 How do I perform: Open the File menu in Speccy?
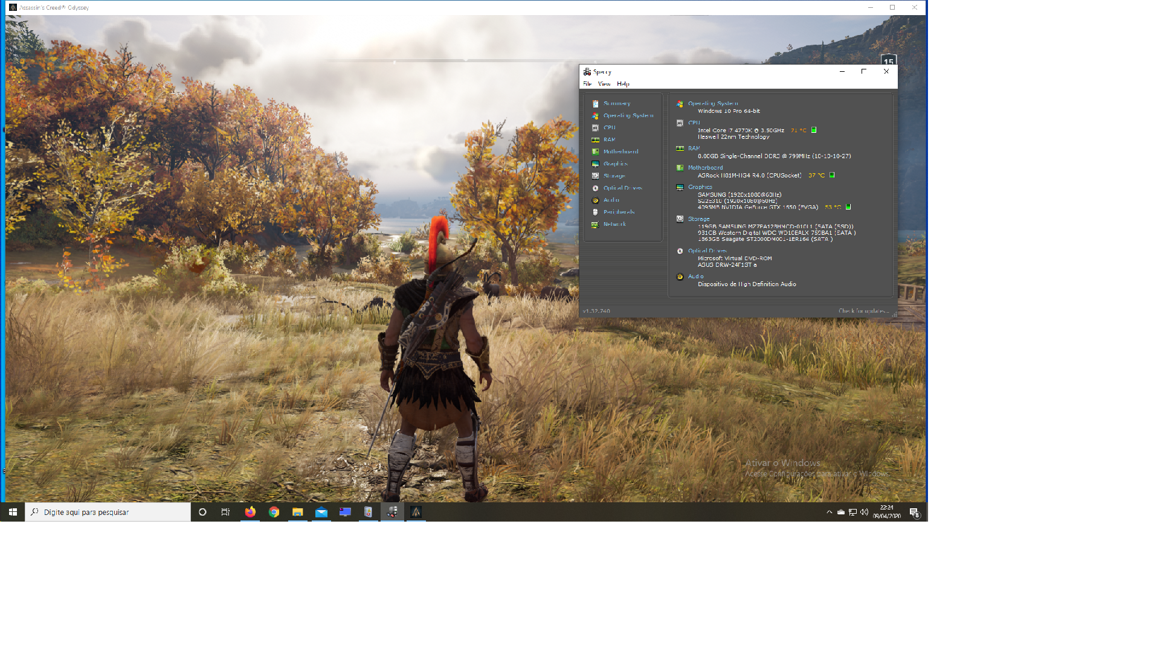(x=587, y=84)
